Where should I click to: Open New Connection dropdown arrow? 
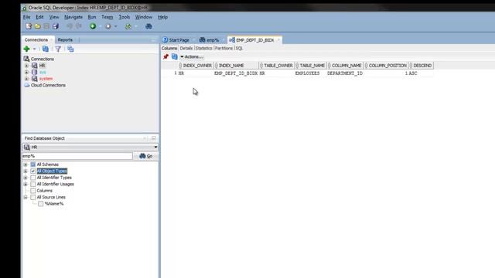pos(34,49)
